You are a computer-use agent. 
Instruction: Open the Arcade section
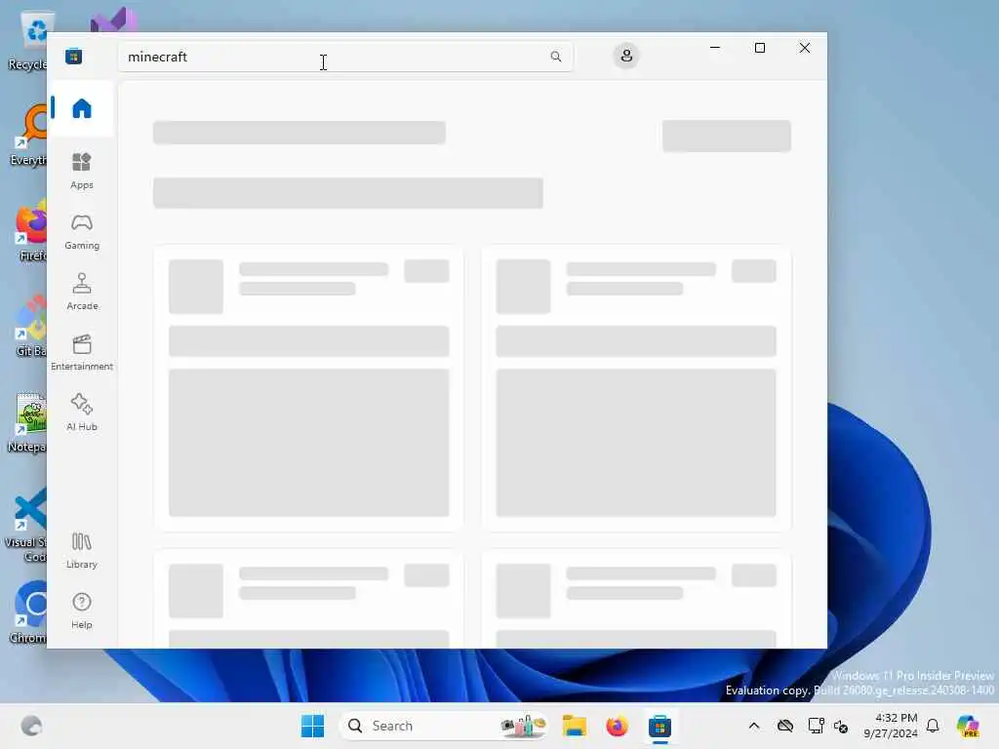coord(82,292)
